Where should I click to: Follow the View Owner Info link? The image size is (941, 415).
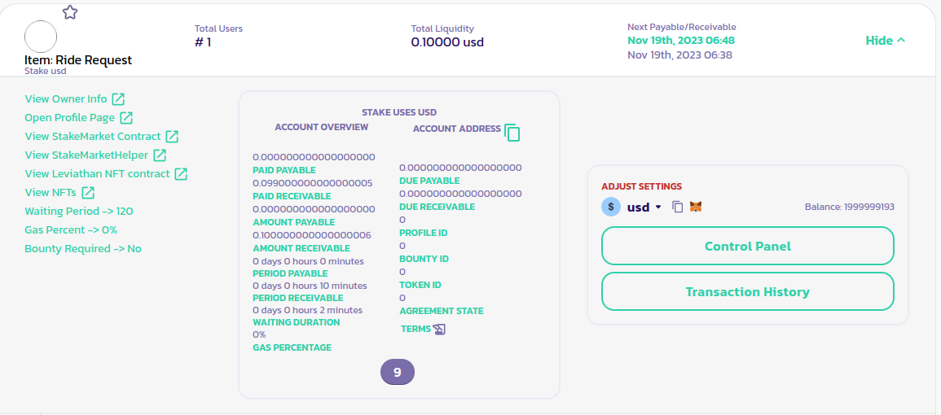pyautogui.click(x=66, y=99)
